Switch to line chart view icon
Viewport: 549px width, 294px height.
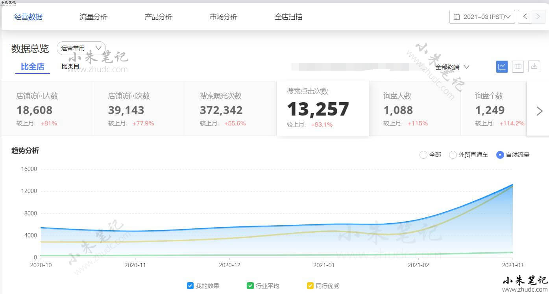click(502, 67)
